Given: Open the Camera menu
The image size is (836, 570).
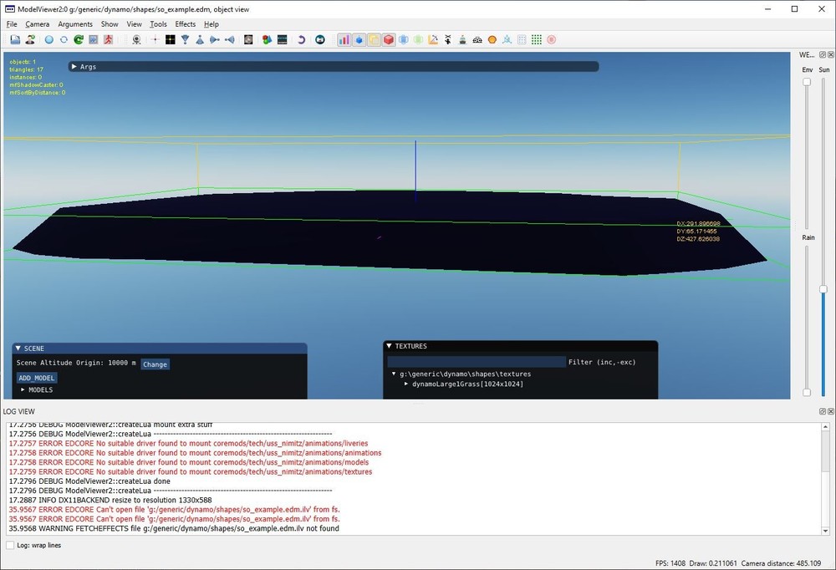Looking at the screenshot, I should tap(37, 24).
